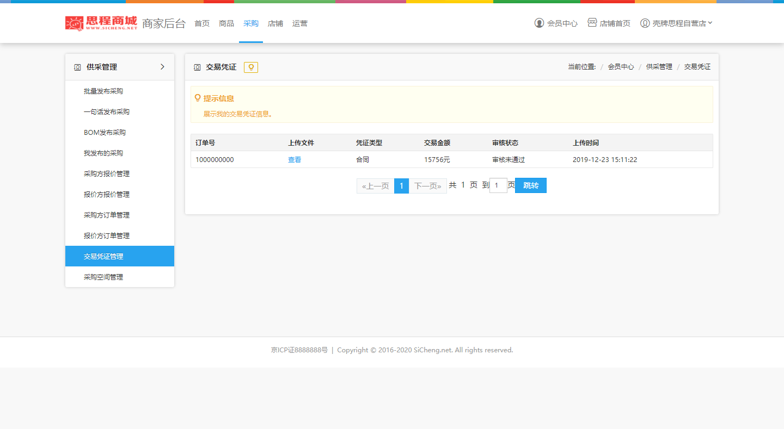Open the 运营 nav tab
Image resolution: width=784 pixels, height=429 pixels.
[x=300, y=23]
